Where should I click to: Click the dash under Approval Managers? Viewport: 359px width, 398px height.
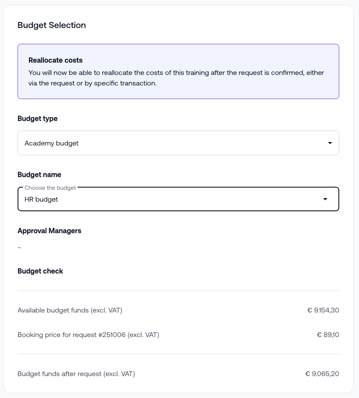(19, 248)
